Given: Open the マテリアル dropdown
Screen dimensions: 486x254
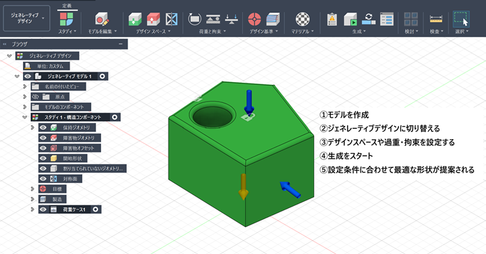Looking at the screenshot, I should tap(302, 31).
